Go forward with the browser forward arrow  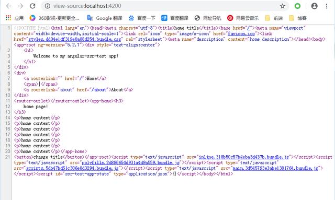pyautogui.click(x=20, y=6)
